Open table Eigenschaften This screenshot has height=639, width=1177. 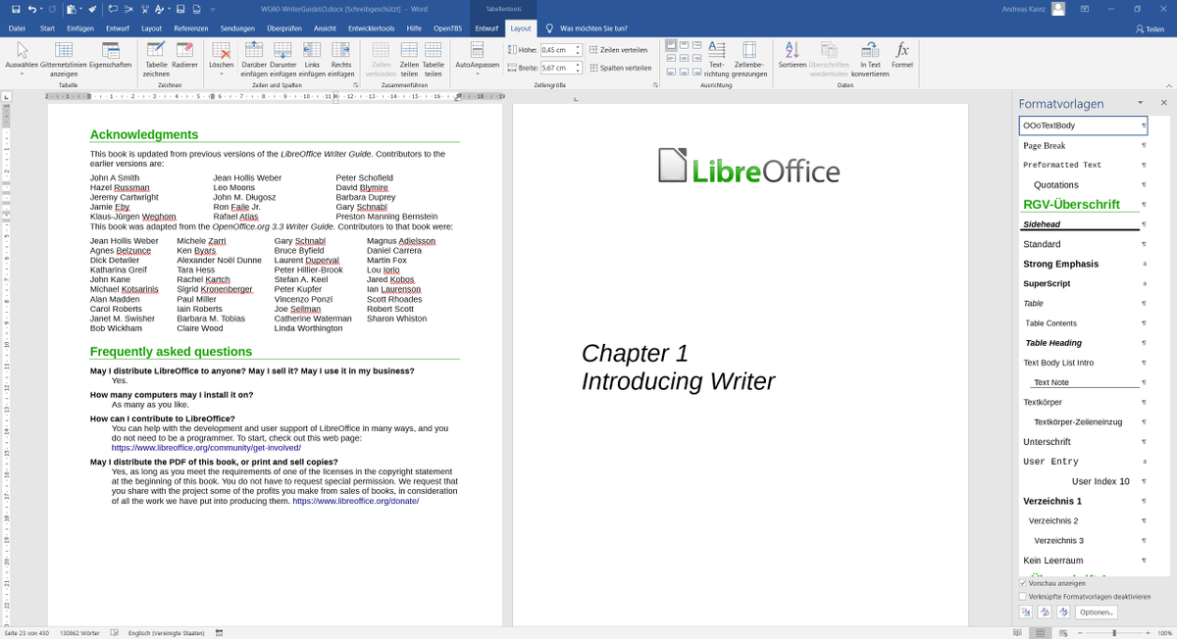point(110,55)
